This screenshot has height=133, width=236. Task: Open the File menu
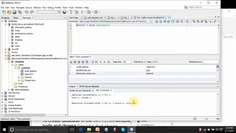[2, 7]
